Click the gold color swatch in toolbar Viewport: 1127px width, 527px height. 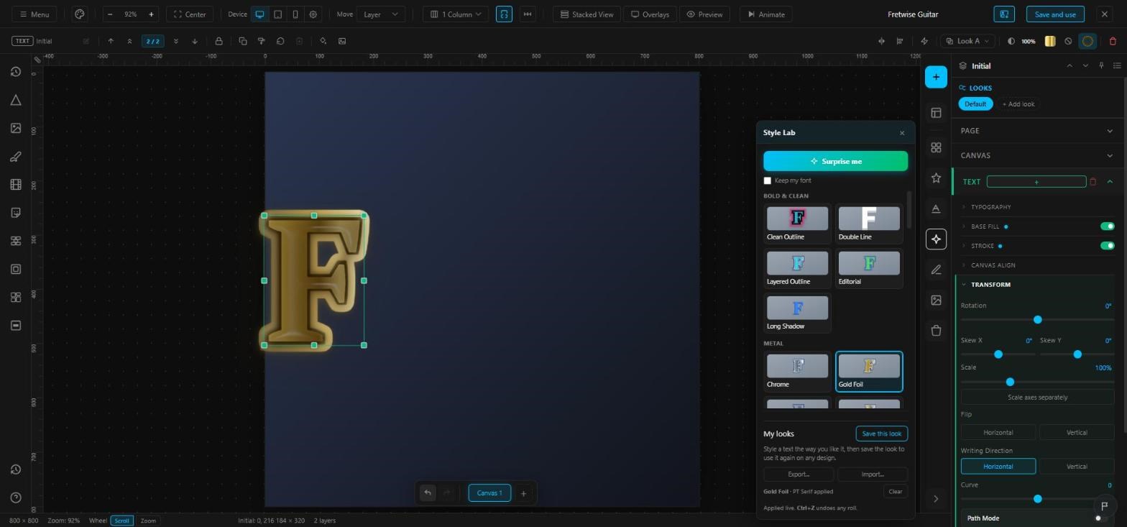point(1049,41)
